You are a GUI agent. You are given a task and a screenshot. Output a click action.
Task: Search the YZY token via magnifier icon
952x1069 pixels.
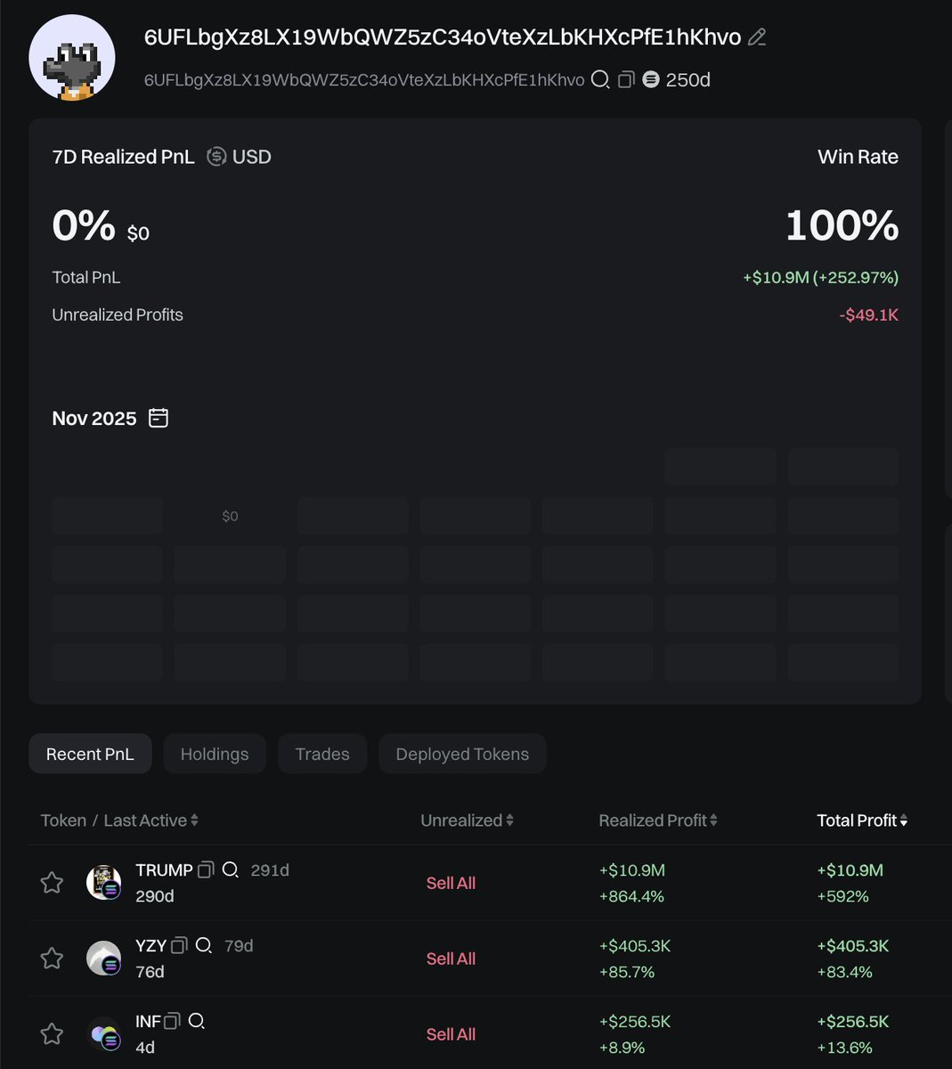(x=204, y=945)
